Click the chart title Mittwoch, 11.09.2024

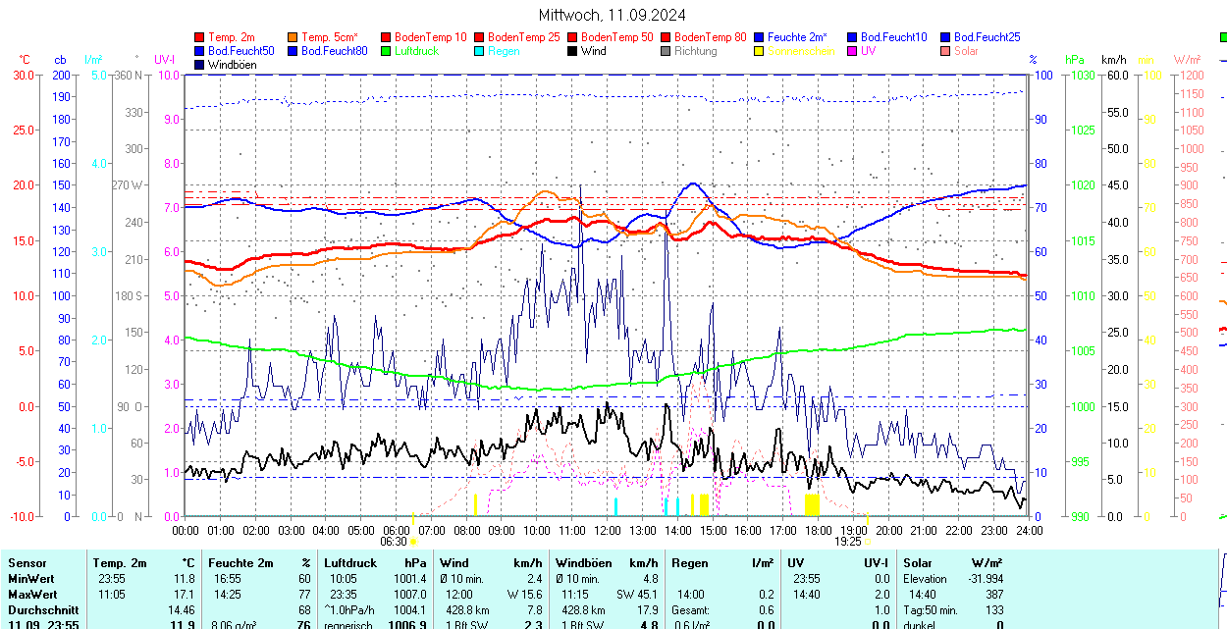click(613, 15)
